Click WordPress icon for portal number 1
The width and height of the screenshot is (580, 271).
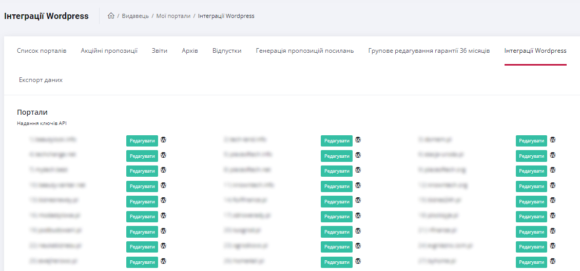(x=164, y=140)
